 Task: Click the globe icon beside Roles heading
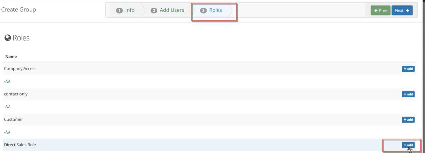8,38
